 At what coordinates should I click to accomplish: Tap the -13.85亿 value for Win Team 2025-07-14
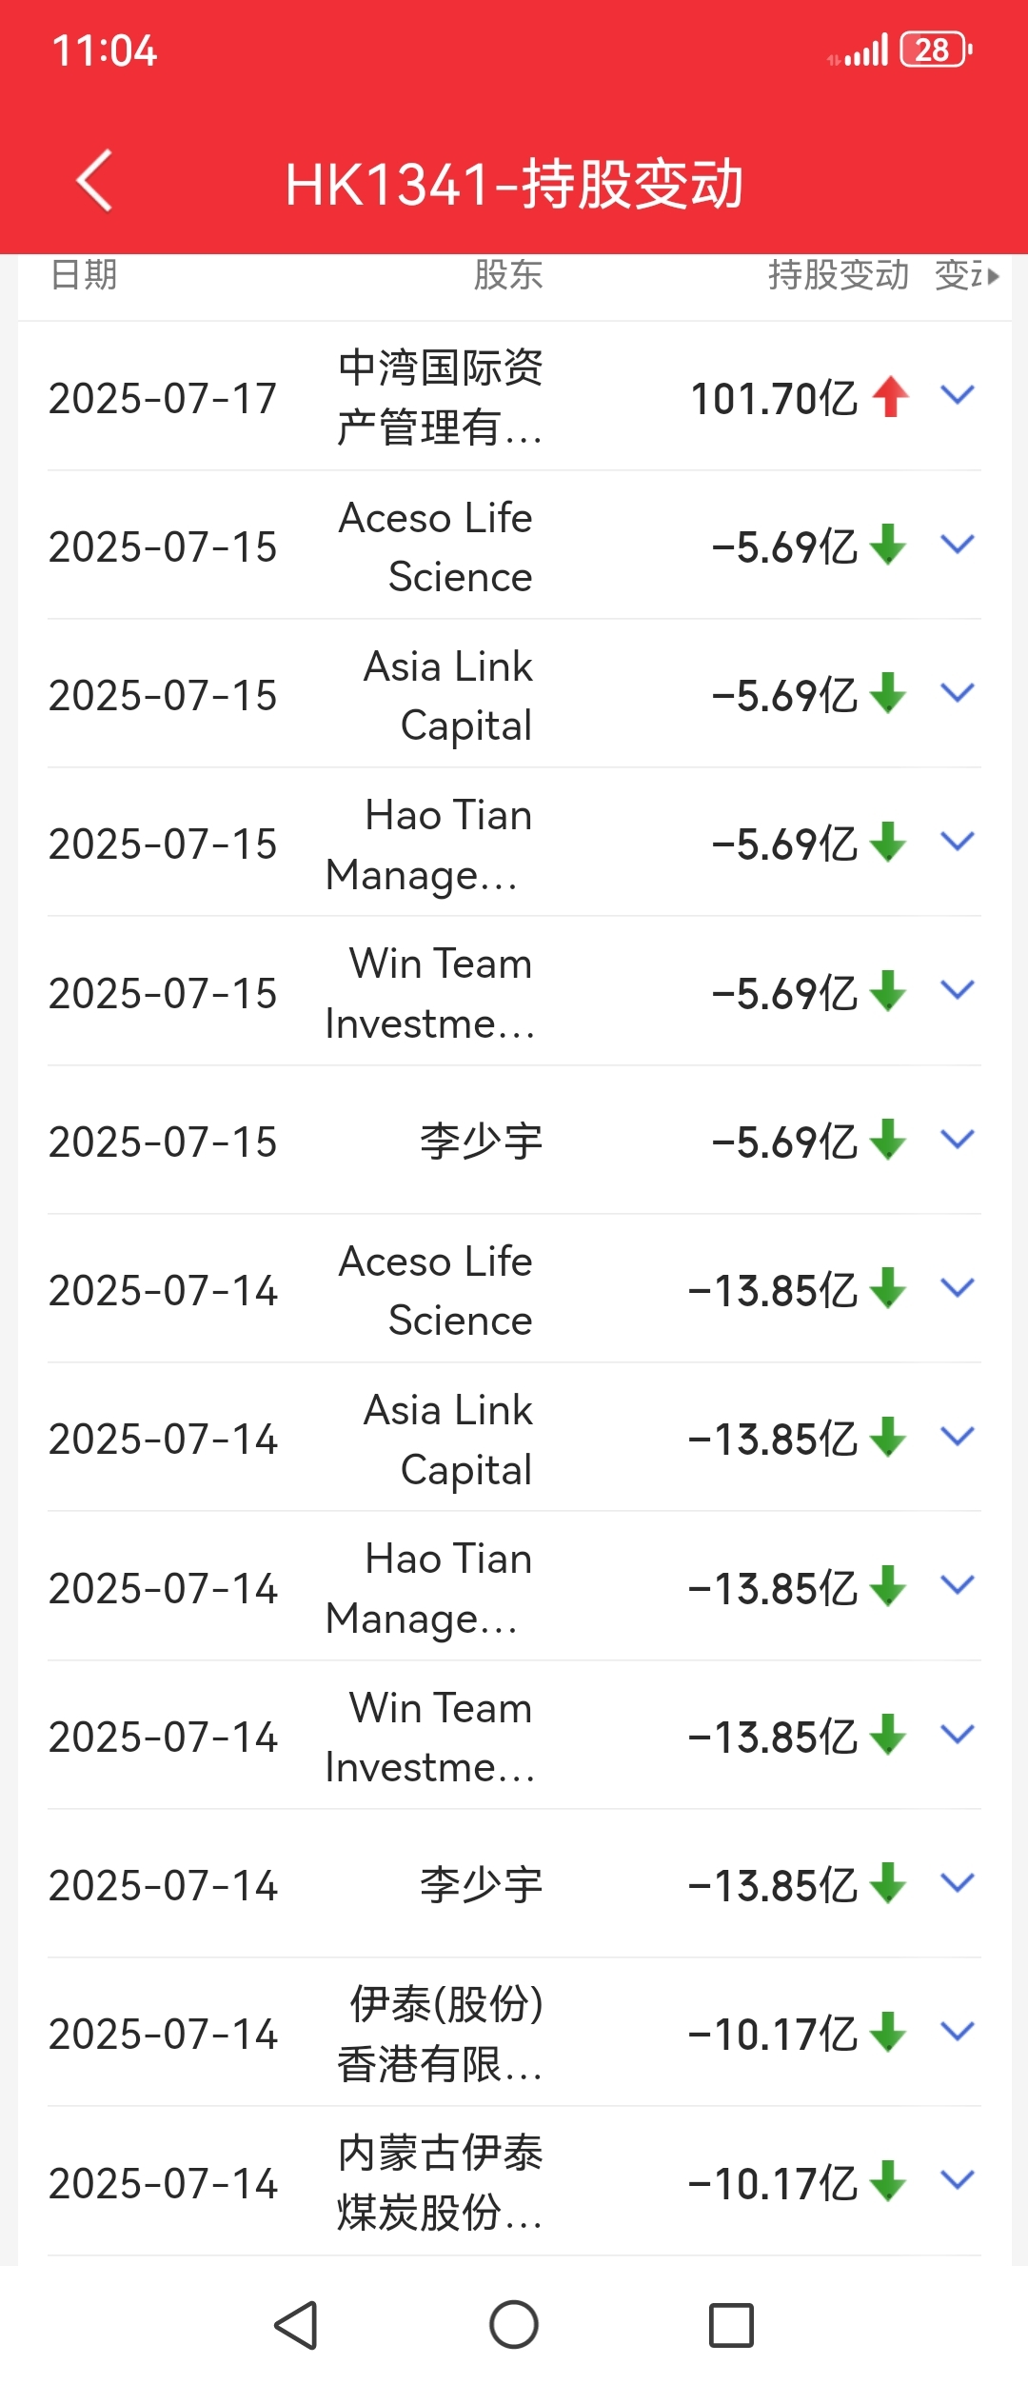(773, 1737)
